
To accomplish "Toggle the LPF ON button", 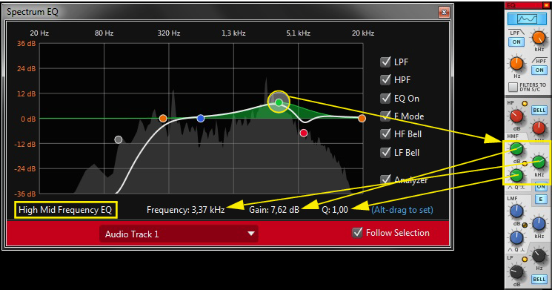I will coord(516,42).
